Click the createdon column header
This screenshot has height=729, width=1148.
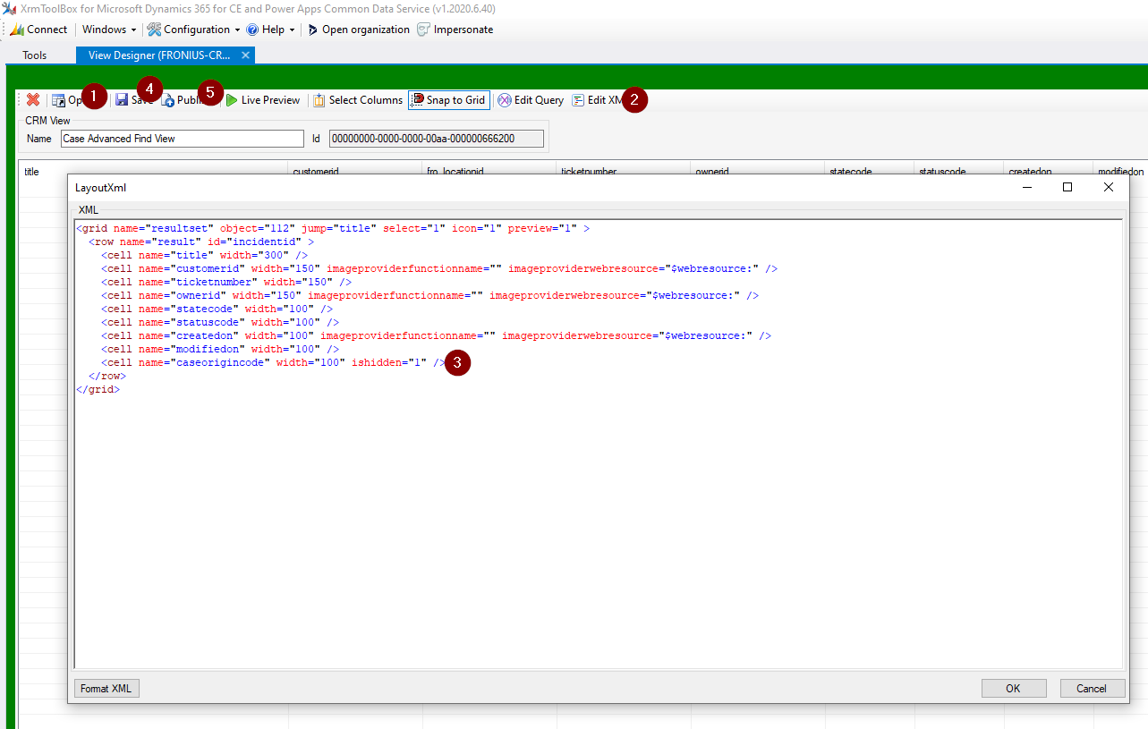tap(1049, 170)
